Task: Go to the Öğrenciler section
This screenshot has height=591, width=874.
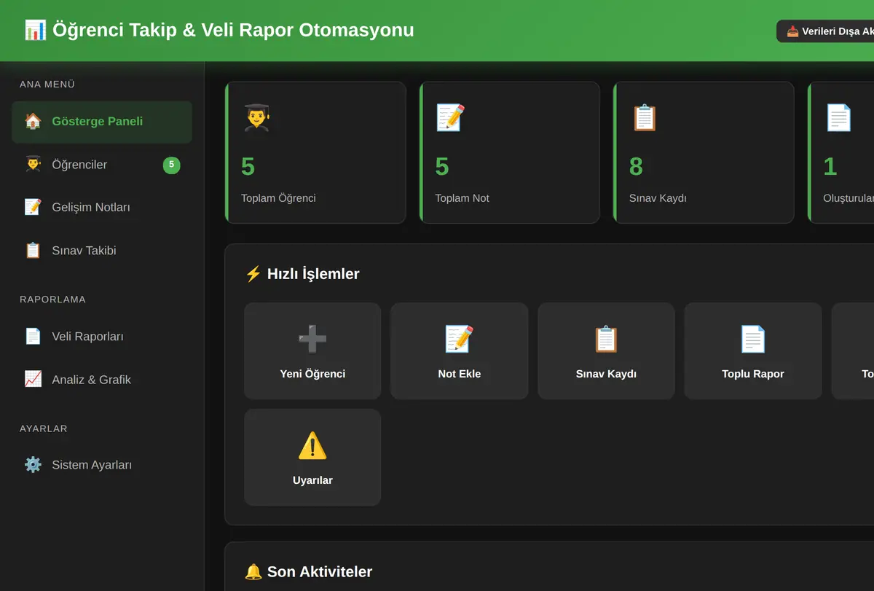Action: click(x=102, y=165)
